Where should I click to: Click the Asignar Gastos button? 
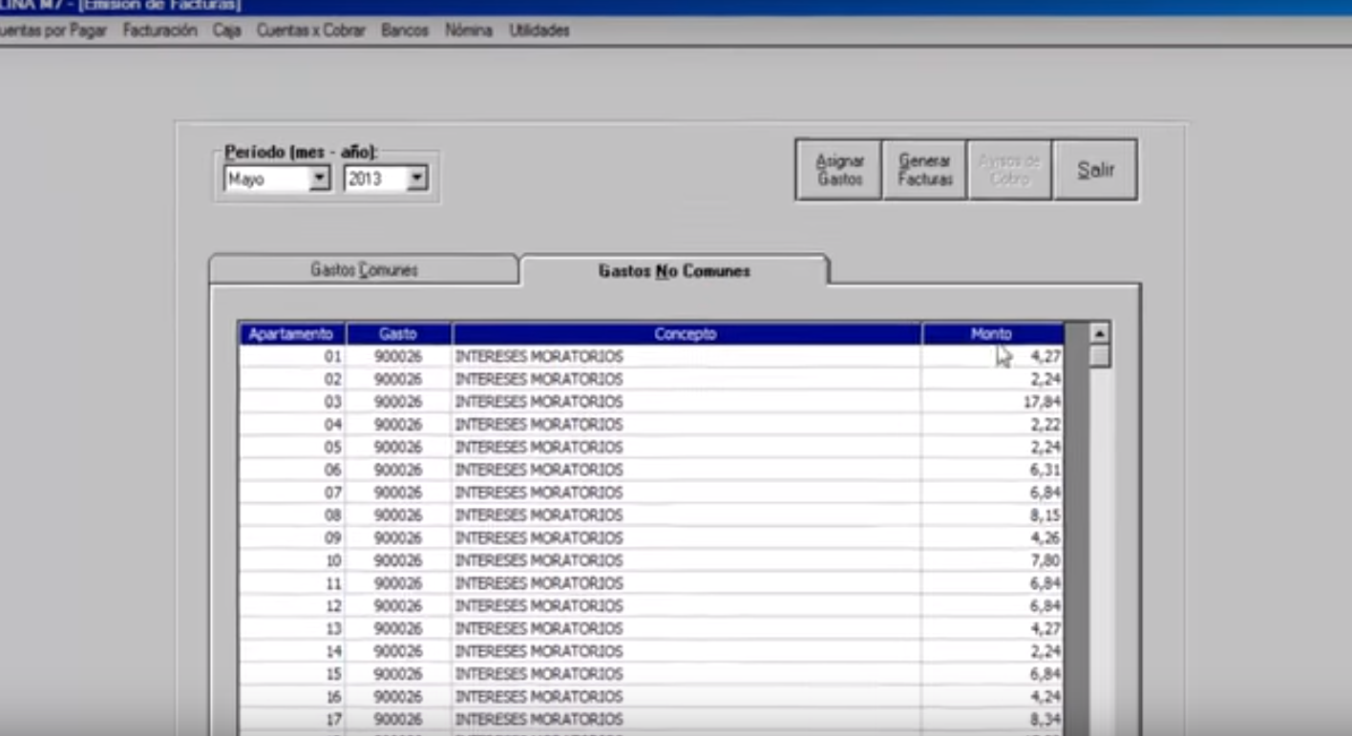pos(839,170)
